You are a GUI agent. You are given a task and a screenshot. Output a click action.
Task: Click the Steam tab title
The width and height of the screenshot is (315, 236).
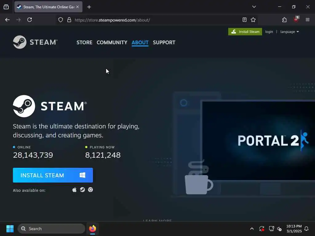(49, 7)
